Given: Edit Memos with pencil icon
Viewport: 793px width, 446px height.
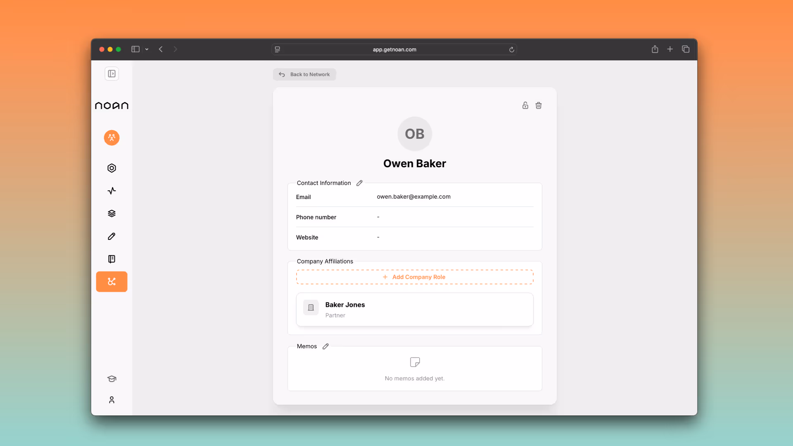Looking at the screenshot, I should coord(325,346).
